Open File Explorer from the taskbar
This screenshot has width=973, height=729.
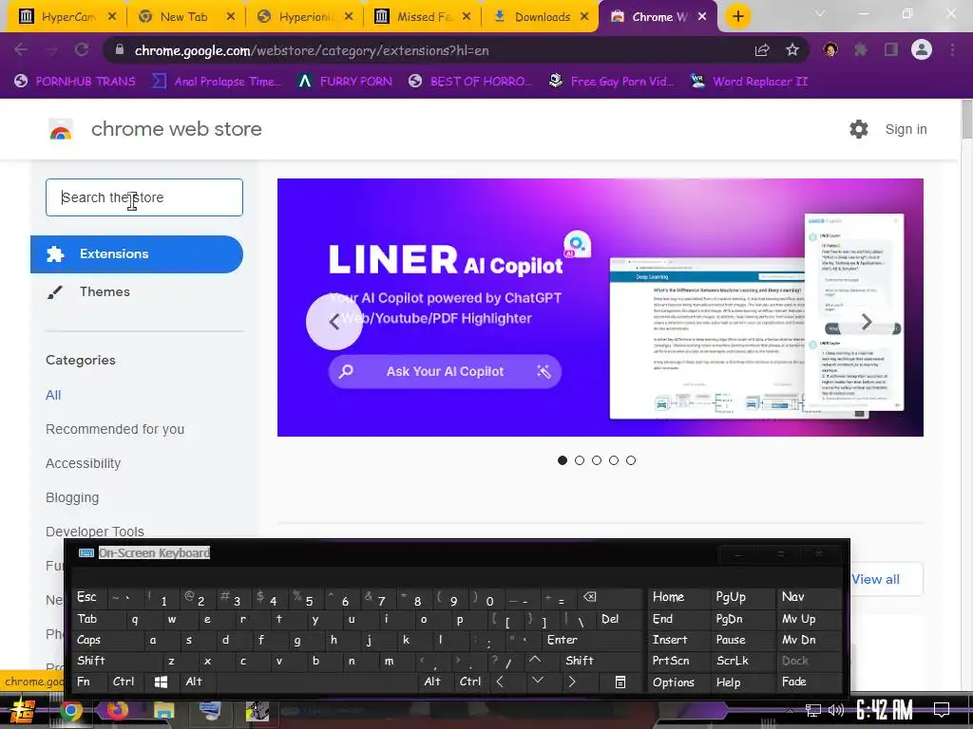tap(163, 711)
